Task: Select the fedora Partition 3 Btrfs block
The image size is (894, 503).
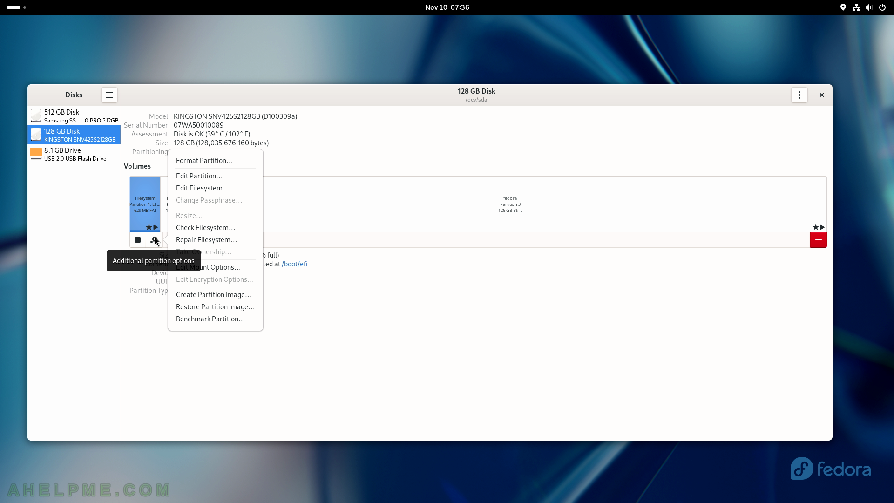Action: pyautogui.click(x=510, y=204)
